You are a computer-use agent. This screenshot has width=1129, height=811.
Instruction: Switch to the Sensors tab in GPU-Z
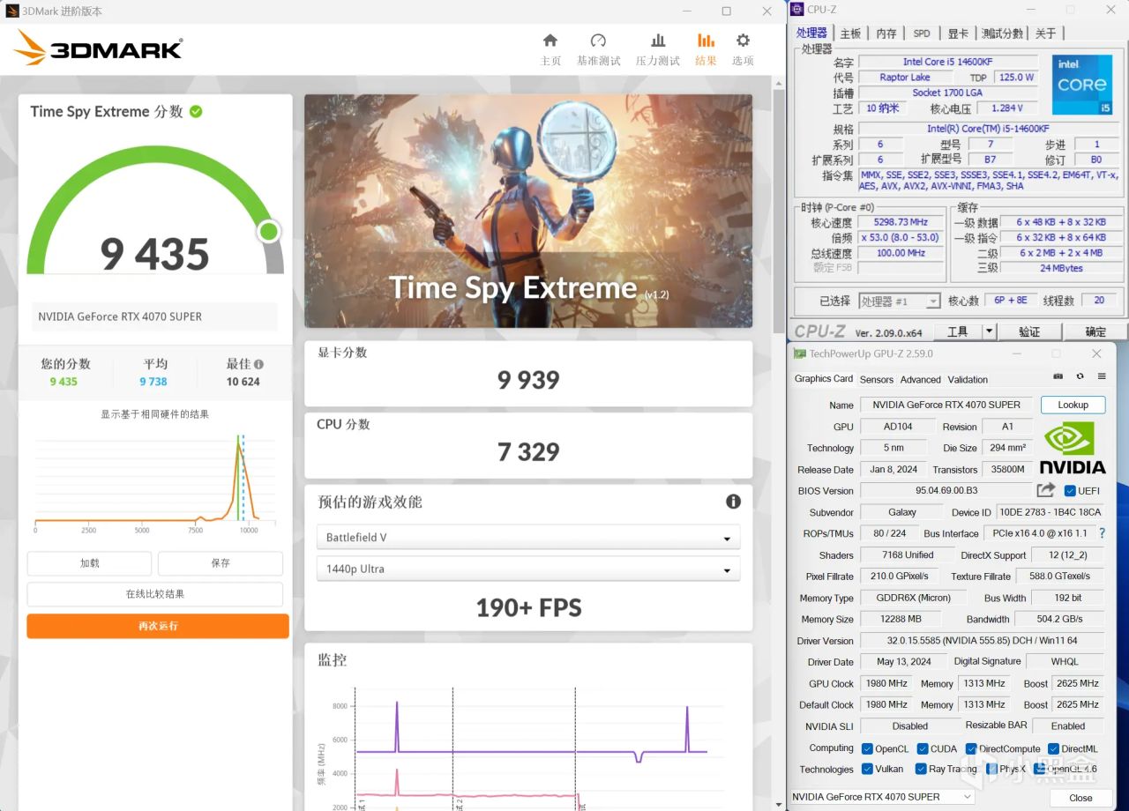point(877,380)
